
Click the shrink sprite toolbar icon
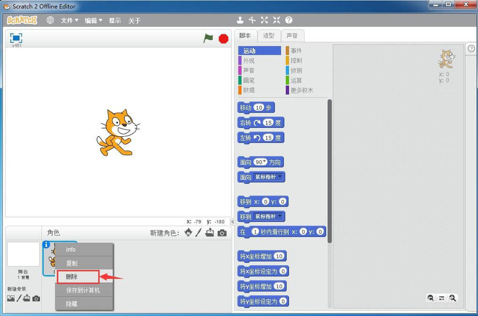(x=276, y=20)
